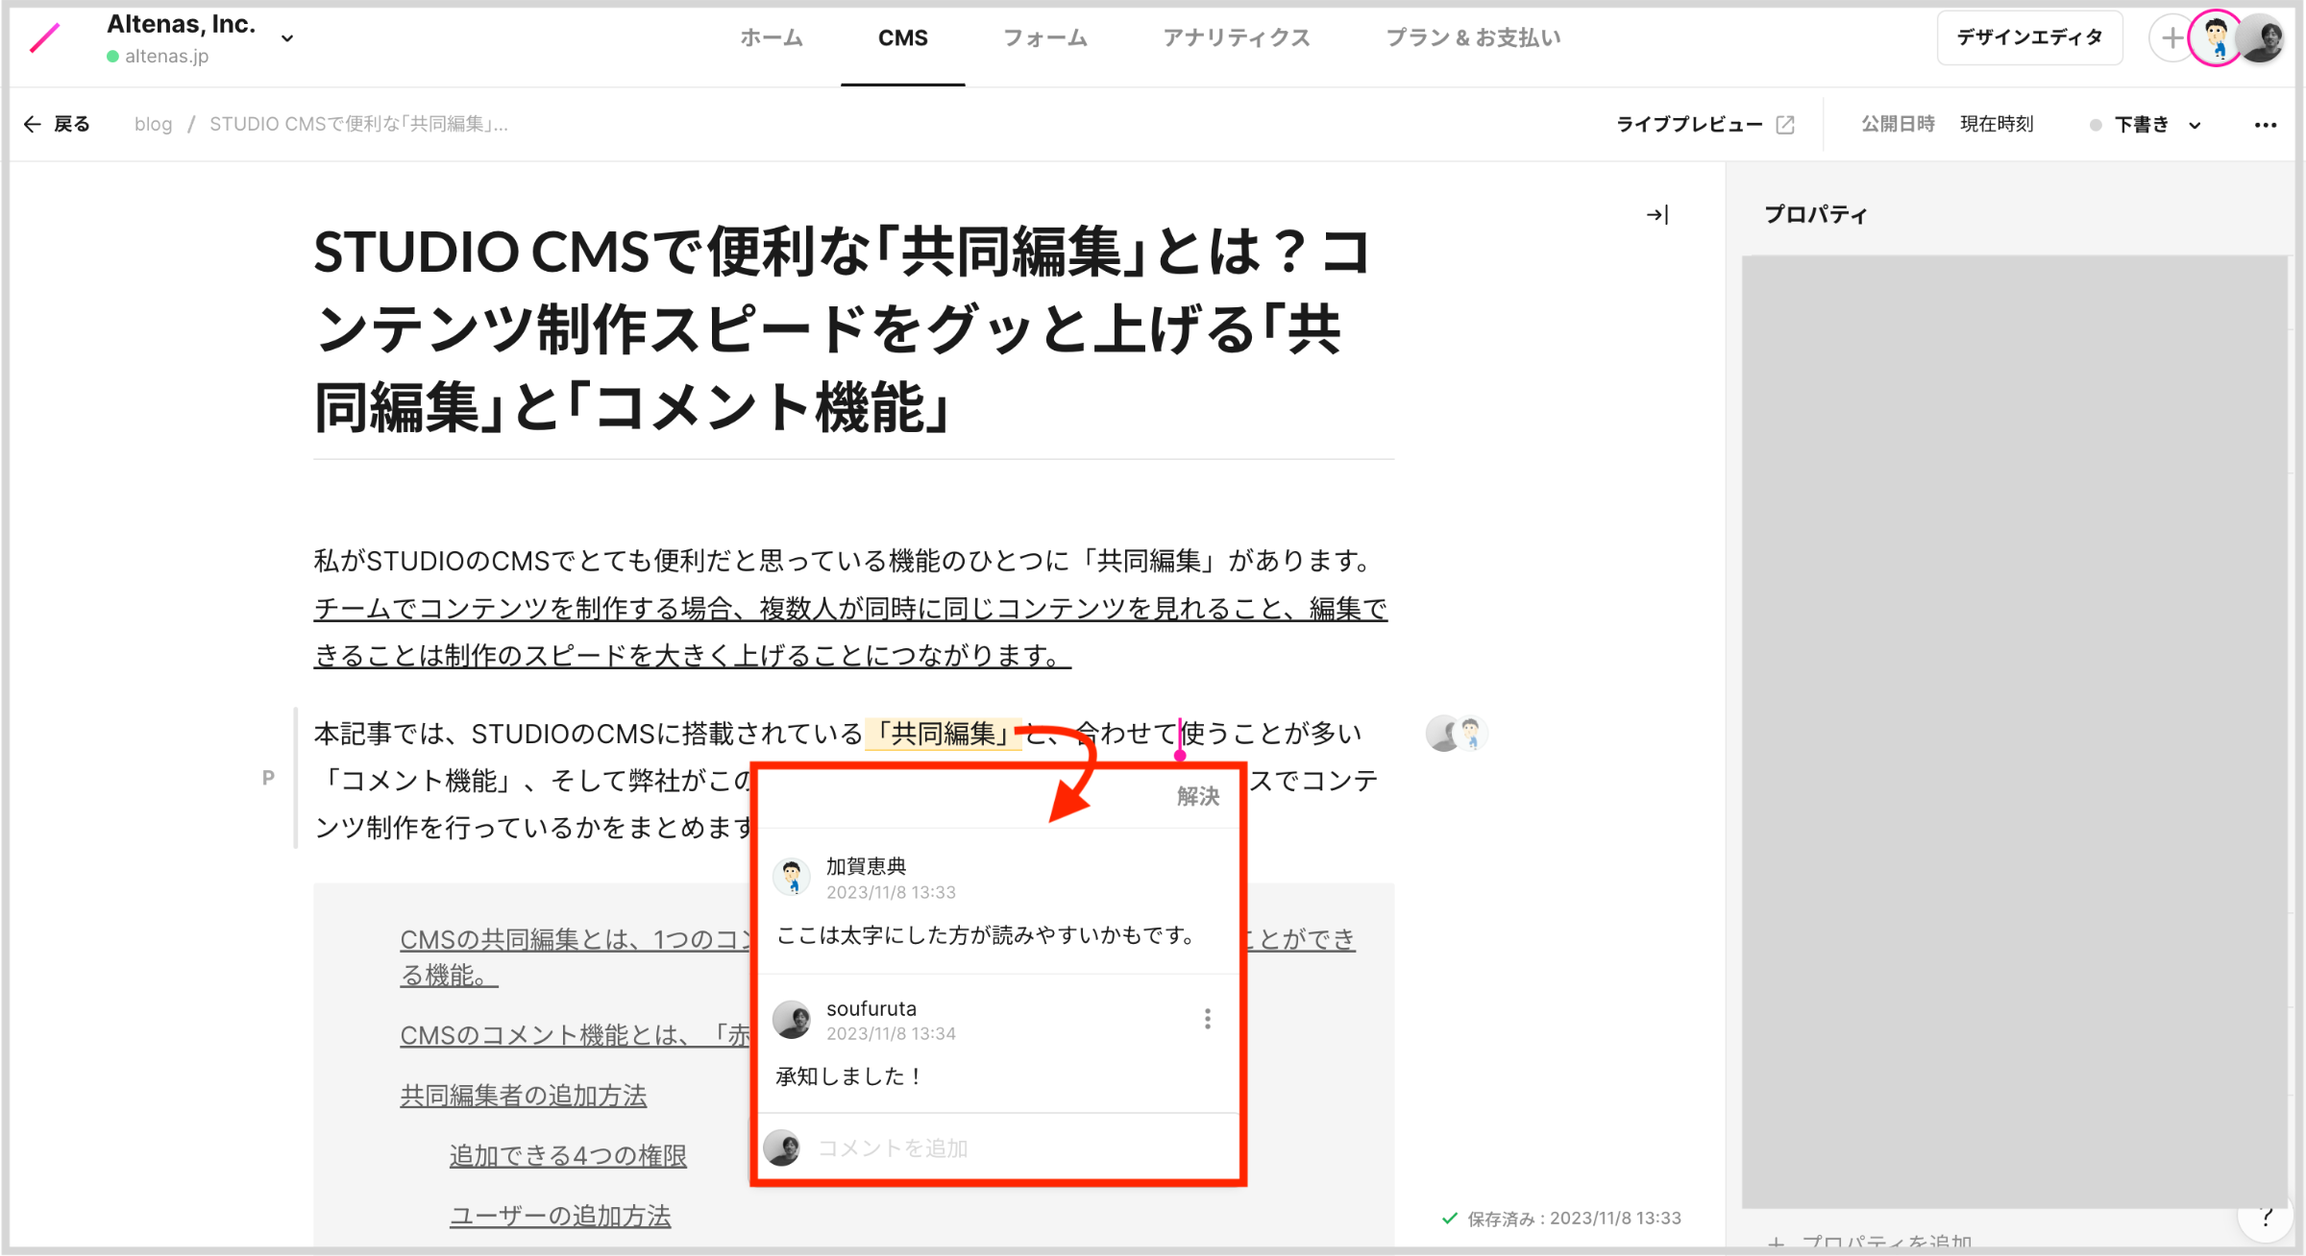
Task: Open the 追加できる4つの権限 link
Action: click(x=568, y=1155)
